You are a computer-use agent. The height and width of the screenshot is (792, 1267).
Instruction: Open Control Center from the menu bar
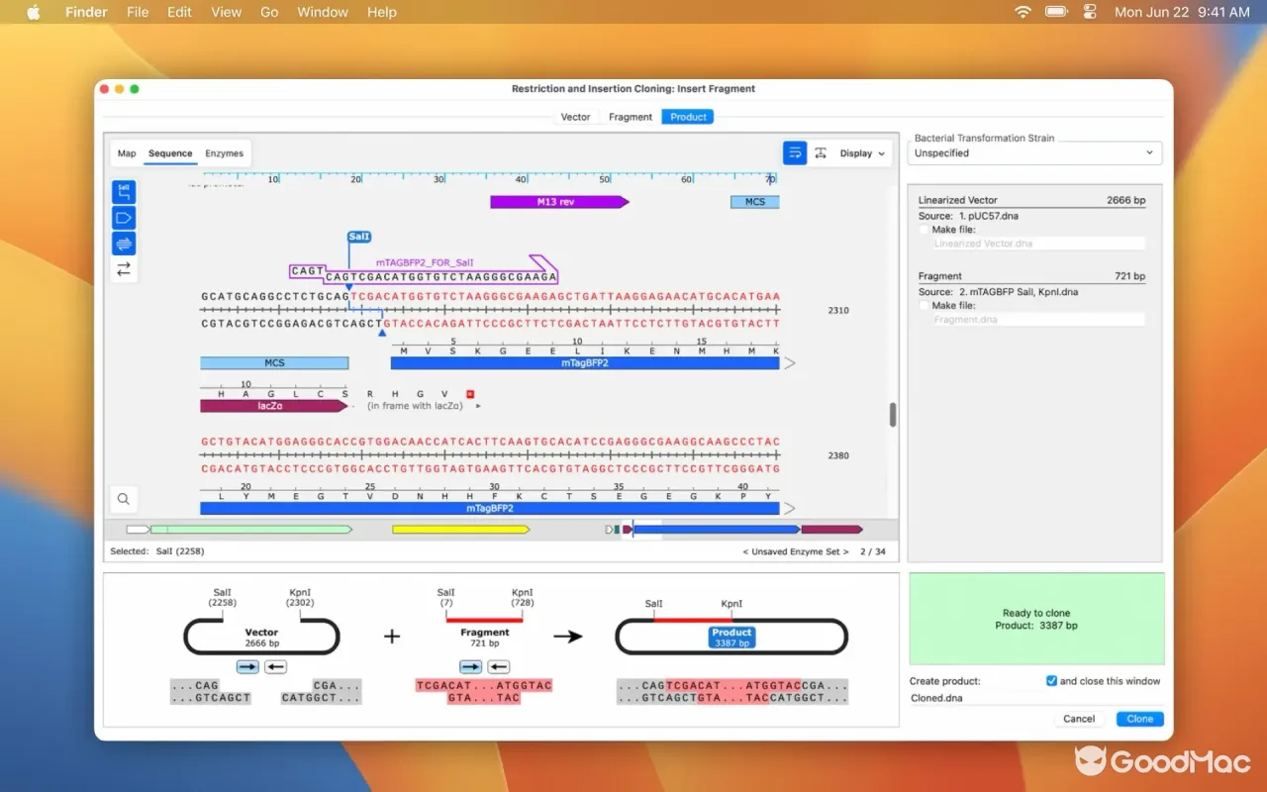pyautogui.click(x=1091, y=12)
